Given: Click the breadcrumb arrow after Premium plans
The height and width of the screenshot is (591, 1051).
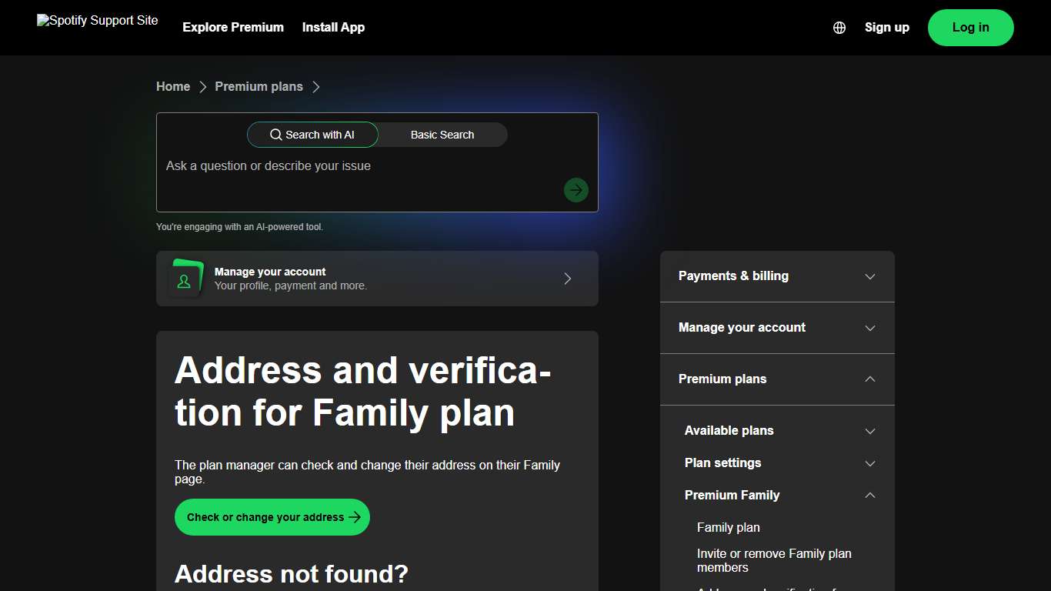Looking at the screenshot, I should (316, 87).
